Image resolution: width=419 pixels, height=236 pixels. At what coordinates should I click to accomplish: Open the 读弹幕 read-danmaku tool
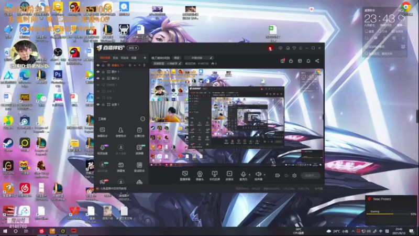[139, 149]
